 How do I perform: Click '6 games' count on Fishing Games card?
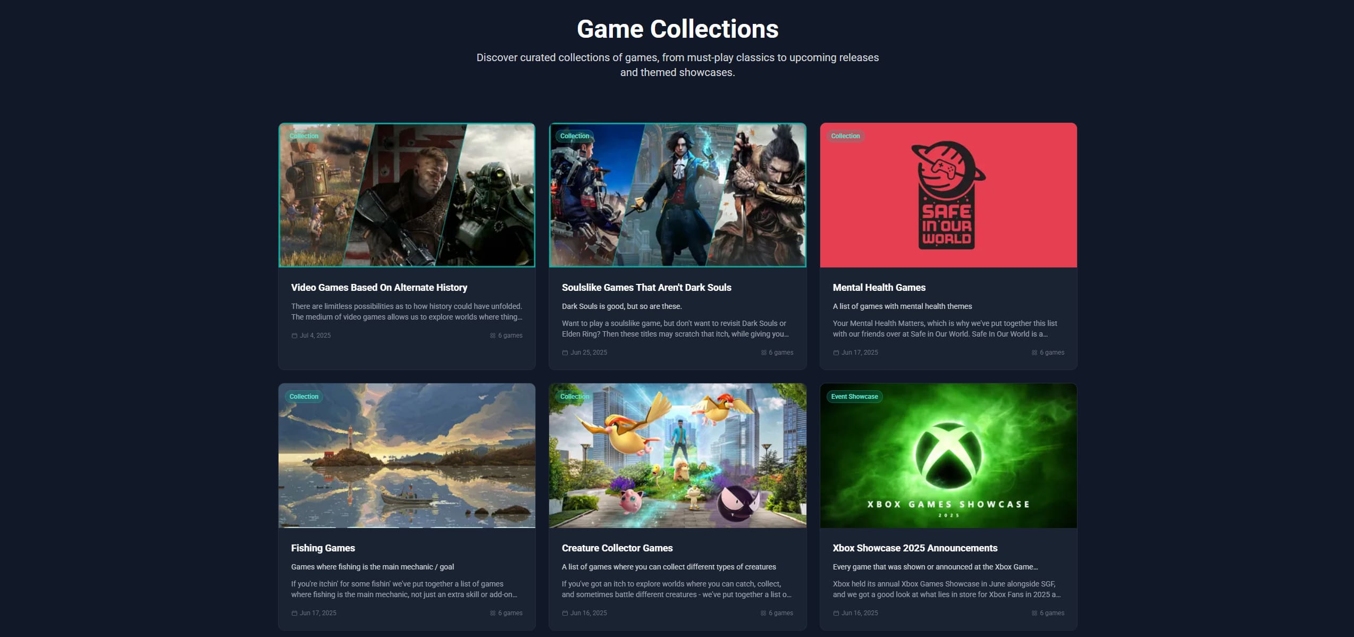[x=510, y=613]
